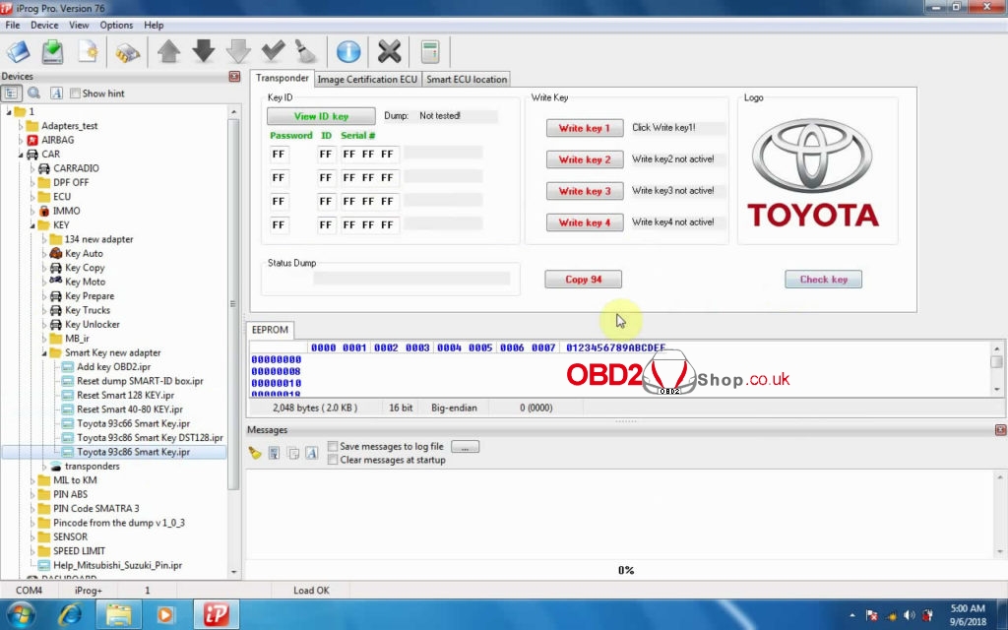Expand the Key Copy tree node
Image resolution: width=1008 pixels, height=630 pixels.
[x=44, y=268]
